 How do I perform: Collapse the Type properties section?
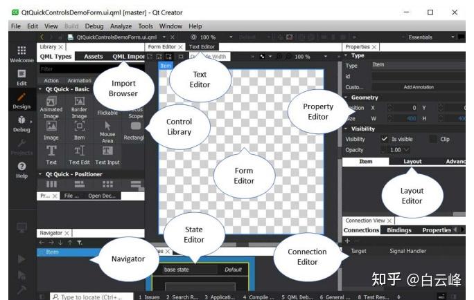[346, 55]
